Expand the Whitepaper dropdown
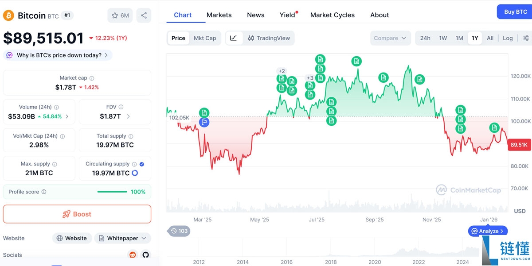The height and width of the screenshot is (266, 532). click(123, 238)
